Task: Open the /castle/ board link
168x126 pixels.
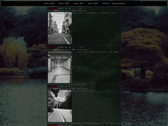Action: coord(106,3)
